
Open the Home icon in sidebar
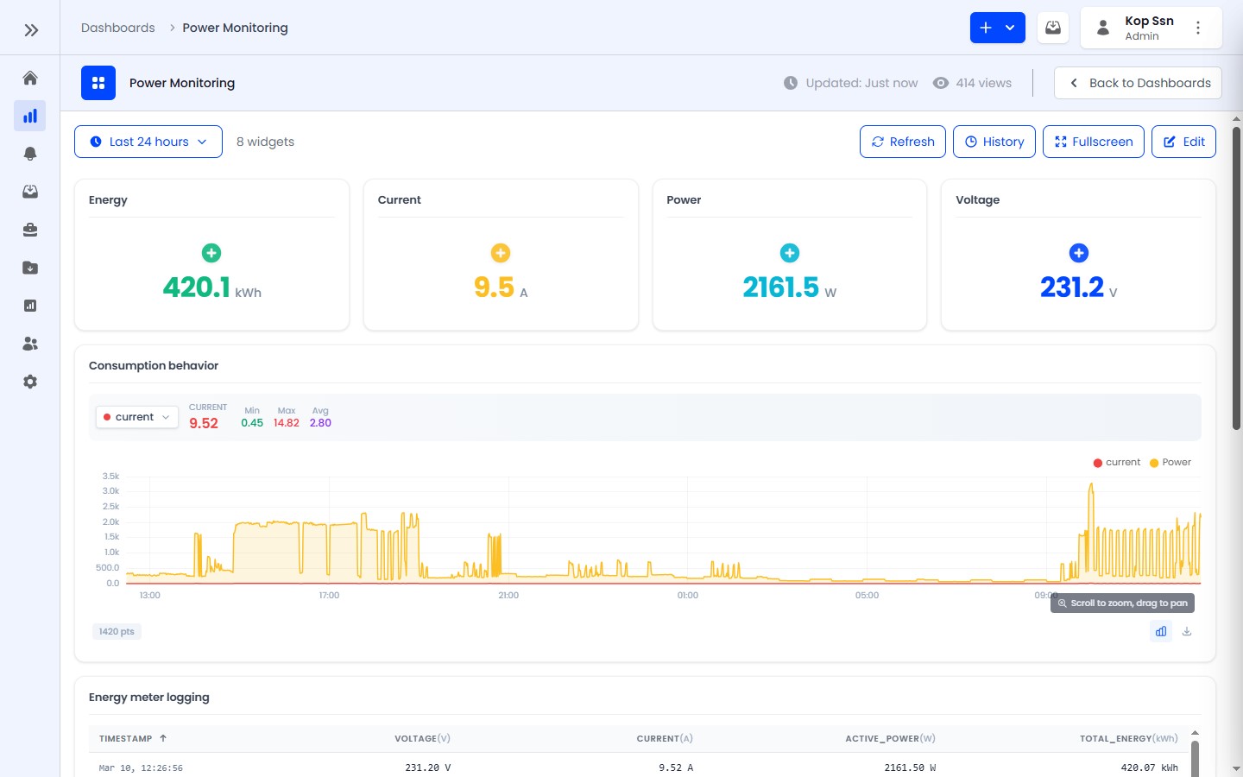30,79
